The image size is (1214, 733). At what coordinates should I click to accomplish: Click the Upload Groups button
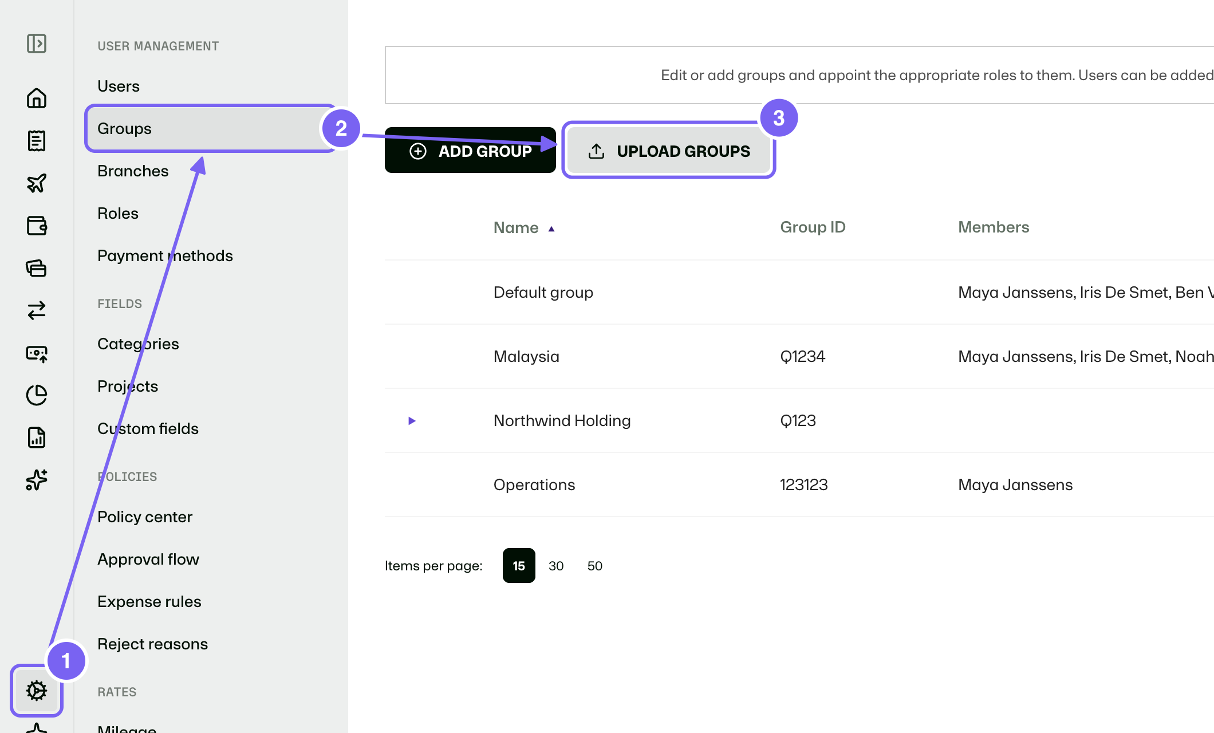coord(669,151)
